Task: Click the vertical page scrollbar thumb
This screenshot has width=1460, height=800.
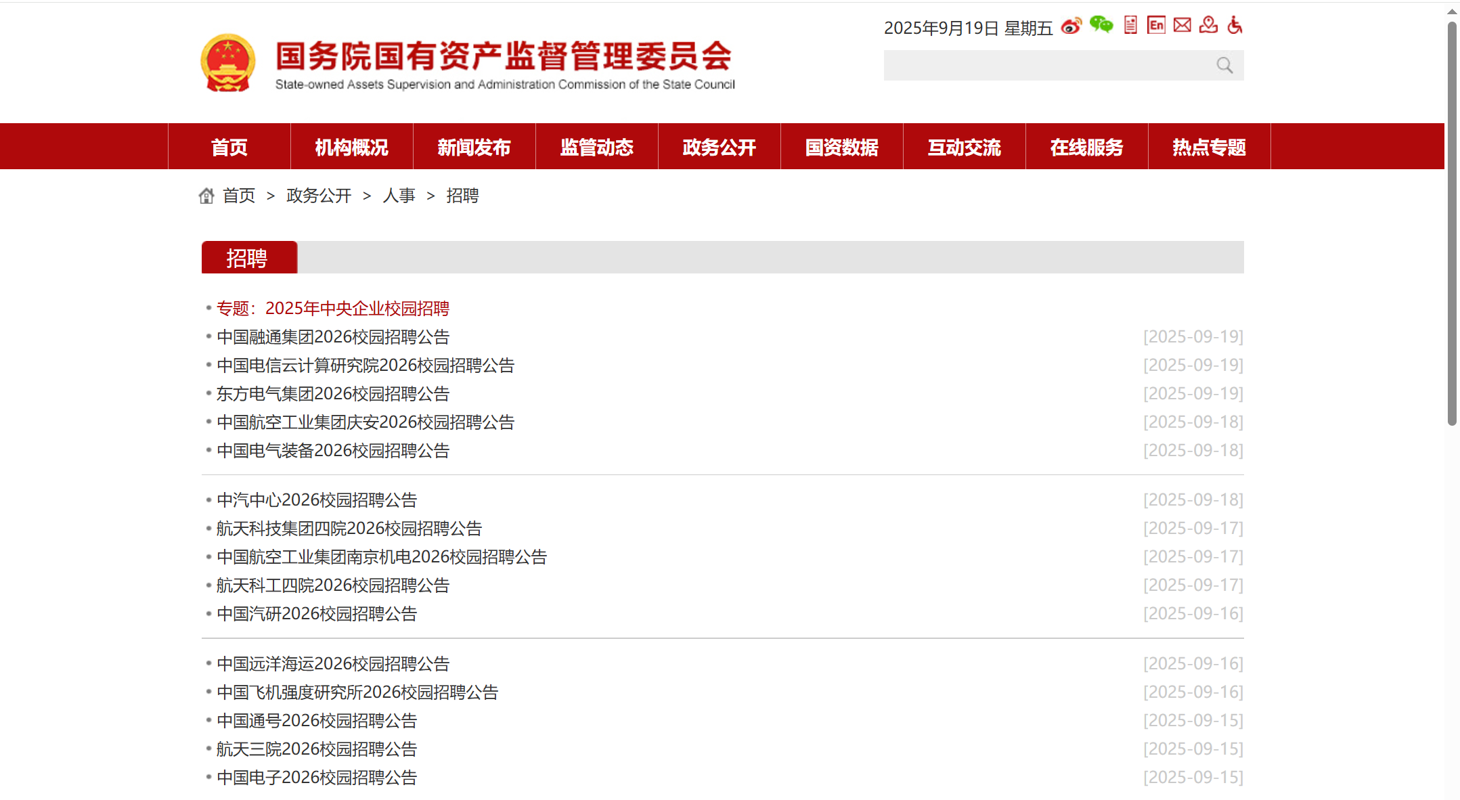Action: click(x=1452, y=223)
